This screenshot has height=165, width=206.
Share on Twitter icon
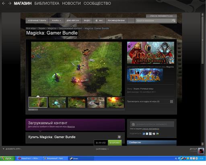(x=147, y=134)
